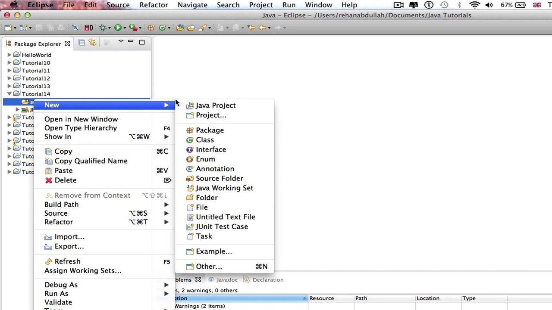
Task: Create a new Source Folder
Action: (x=224, y=178)
